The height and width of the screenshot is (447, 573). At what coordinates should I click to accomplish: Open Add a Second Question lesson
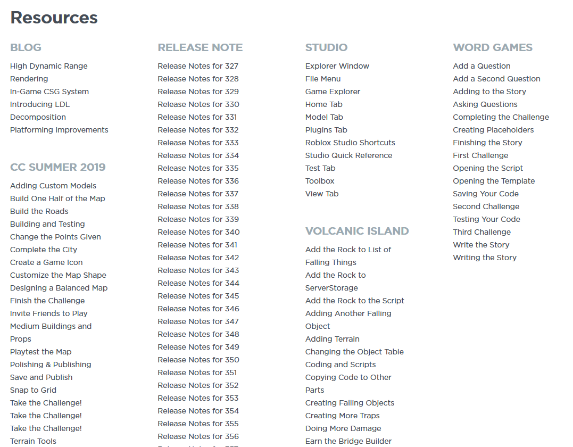[496, 79]
